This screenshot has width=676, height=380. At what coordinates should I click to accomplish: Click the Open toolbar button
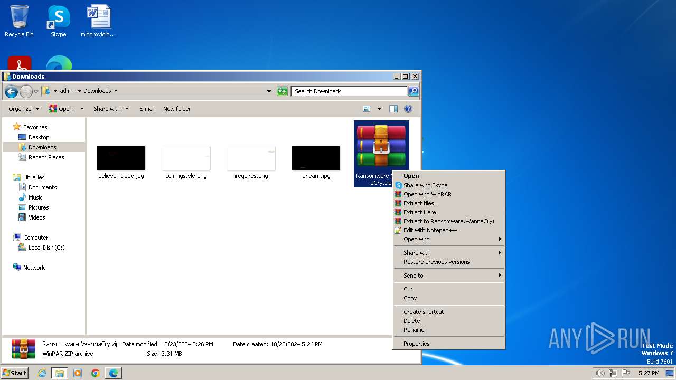coord(61,109)
